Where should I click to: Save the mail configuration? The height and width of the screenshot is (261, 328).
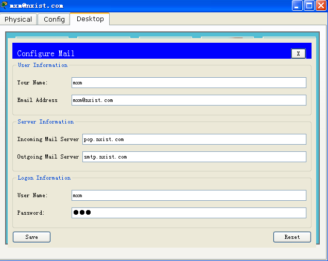coord(31,237)
